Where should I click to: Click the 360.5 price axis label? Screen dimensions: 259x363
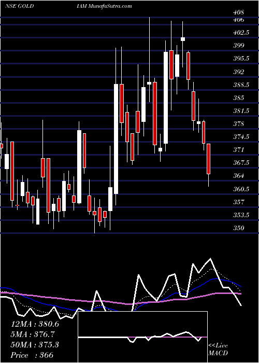click(x=241, y=189)
